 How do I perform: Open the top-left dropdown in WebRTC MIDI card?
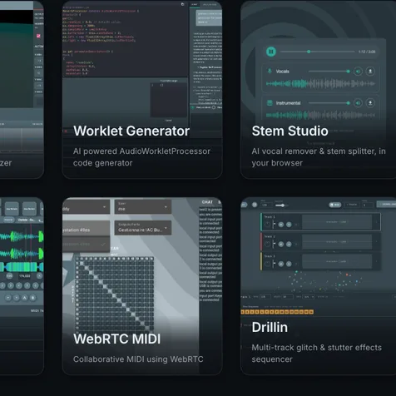point(86,207)
